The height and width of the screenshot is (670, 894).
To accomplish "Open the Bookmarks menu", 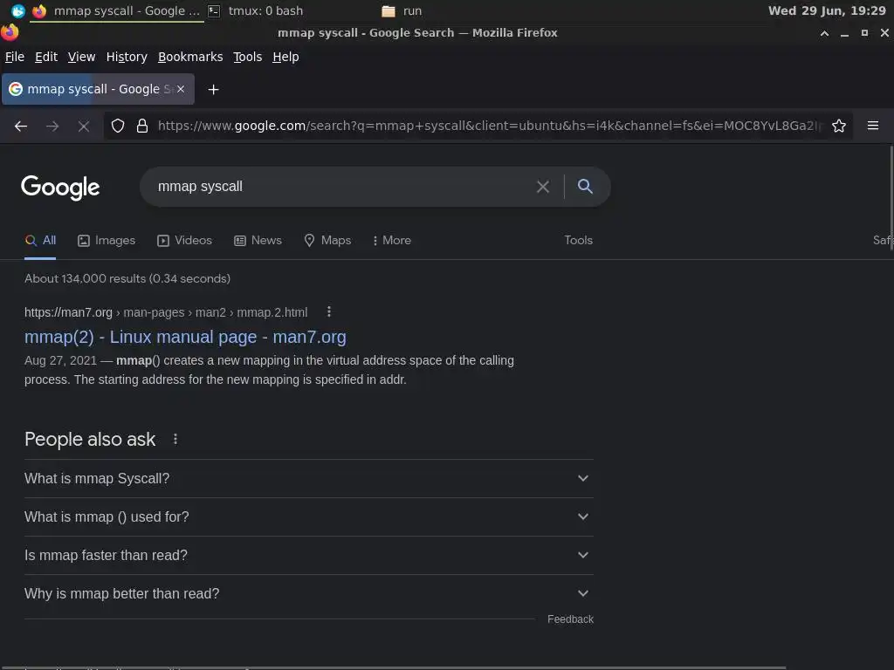I will (x=190, y=57).
